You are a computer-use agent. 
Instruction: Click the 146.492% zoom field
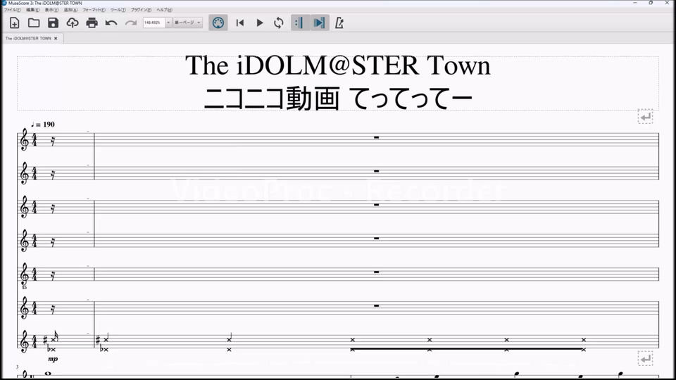click(154, 23)
